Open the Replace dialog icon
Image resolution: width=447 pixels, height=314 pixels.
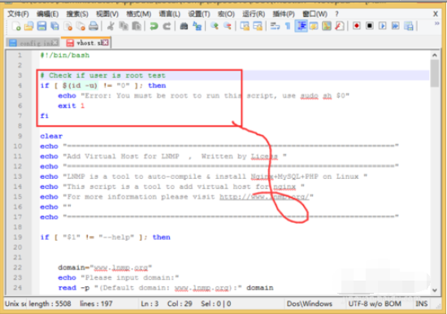(197, 26)
